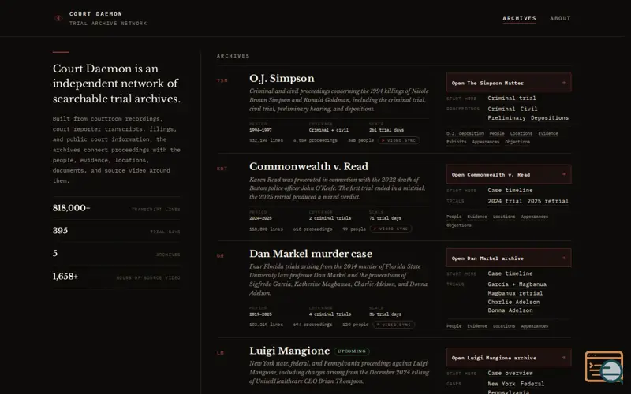Open the Federal case link

point(532,384)
